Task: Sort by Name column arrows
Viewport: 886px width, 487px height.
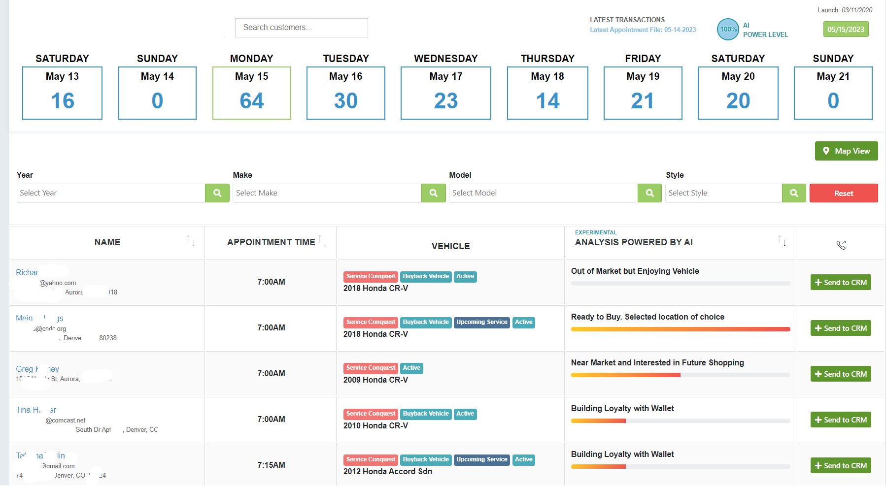Action: click(191, 241)
